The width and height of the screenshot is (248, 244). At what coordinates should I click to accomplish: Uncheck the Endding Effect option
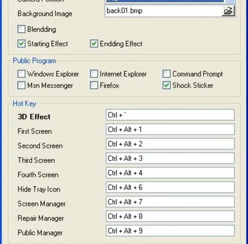[94, 44]
